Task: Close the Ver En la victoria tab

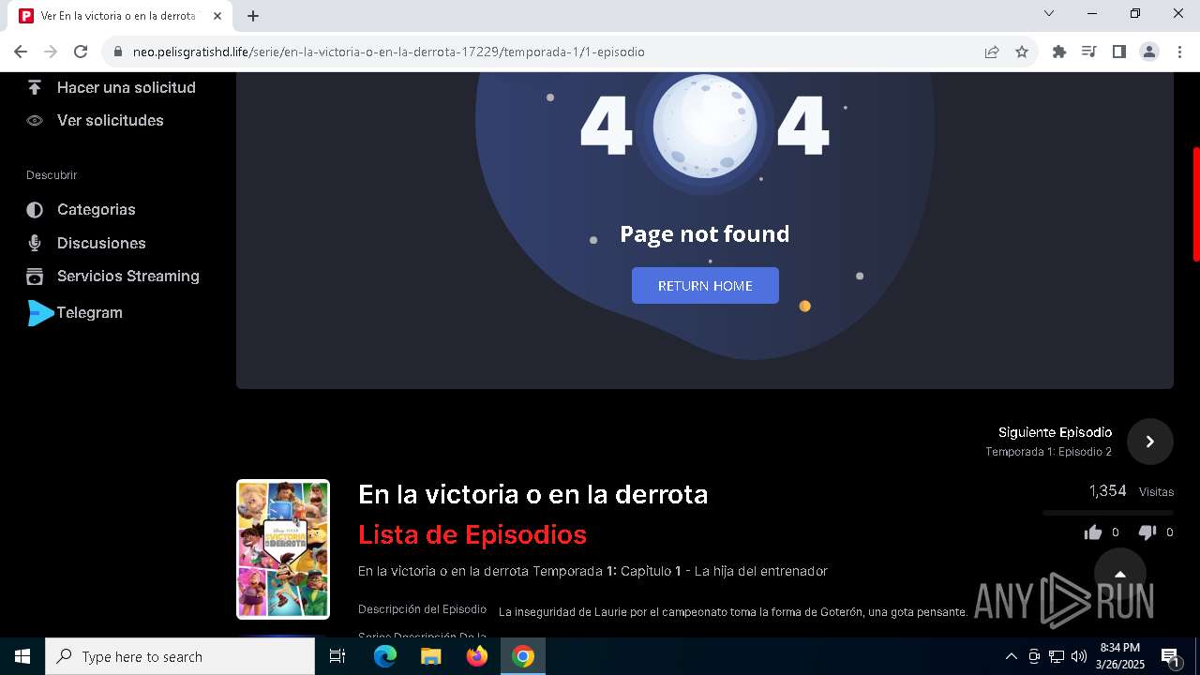Action: pyautogui.click(x=217, y=16)
